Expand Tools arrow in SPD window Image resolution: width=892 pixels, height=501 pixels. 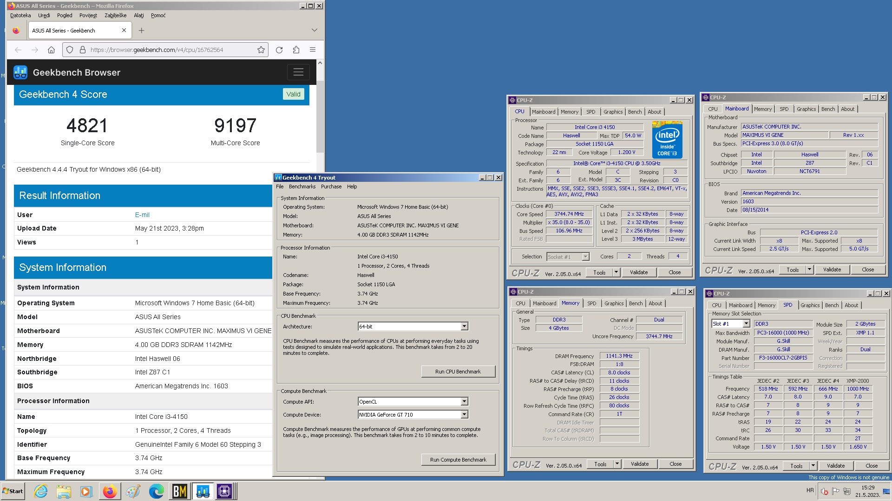(813, 466)
